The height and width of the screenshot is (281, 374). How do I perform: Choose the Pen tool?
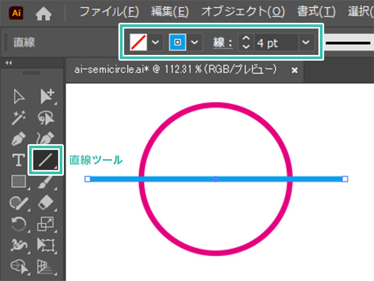tap(19, 139)
